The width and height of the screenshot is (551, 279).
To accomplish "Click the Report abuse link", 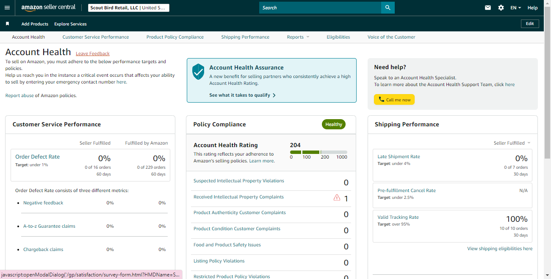I will 19,95.
